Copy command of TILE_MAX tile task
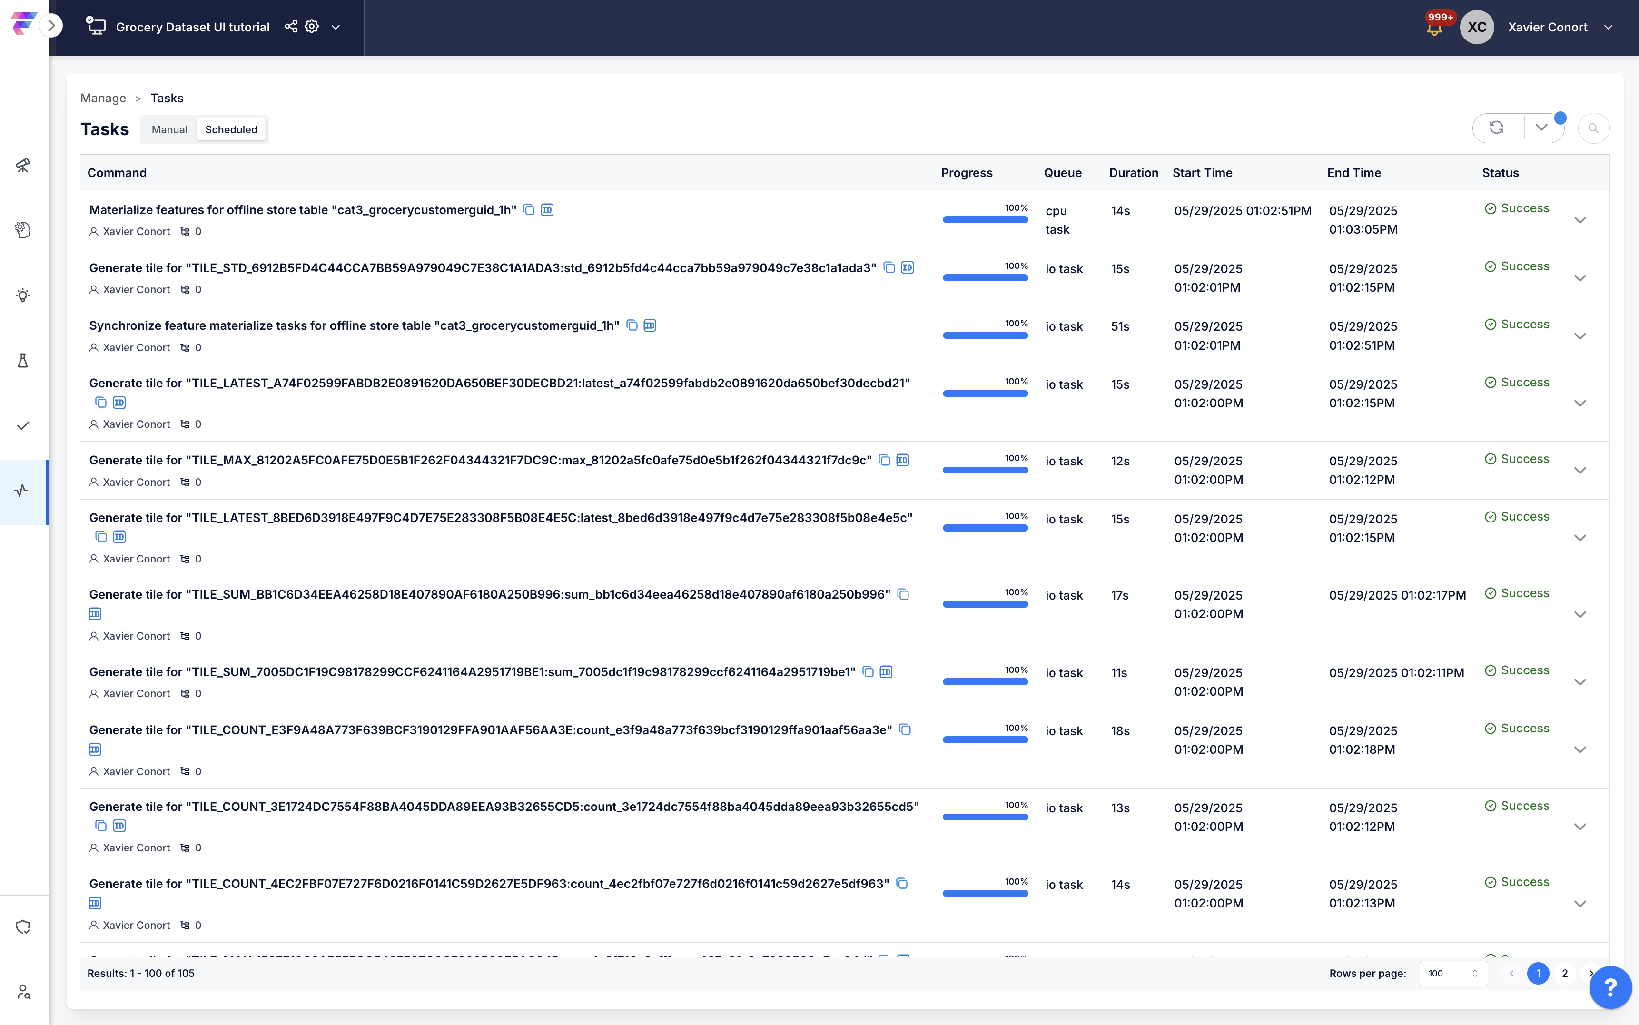The height and width of the screenshot is (1025, 1639). click(885, 460)
